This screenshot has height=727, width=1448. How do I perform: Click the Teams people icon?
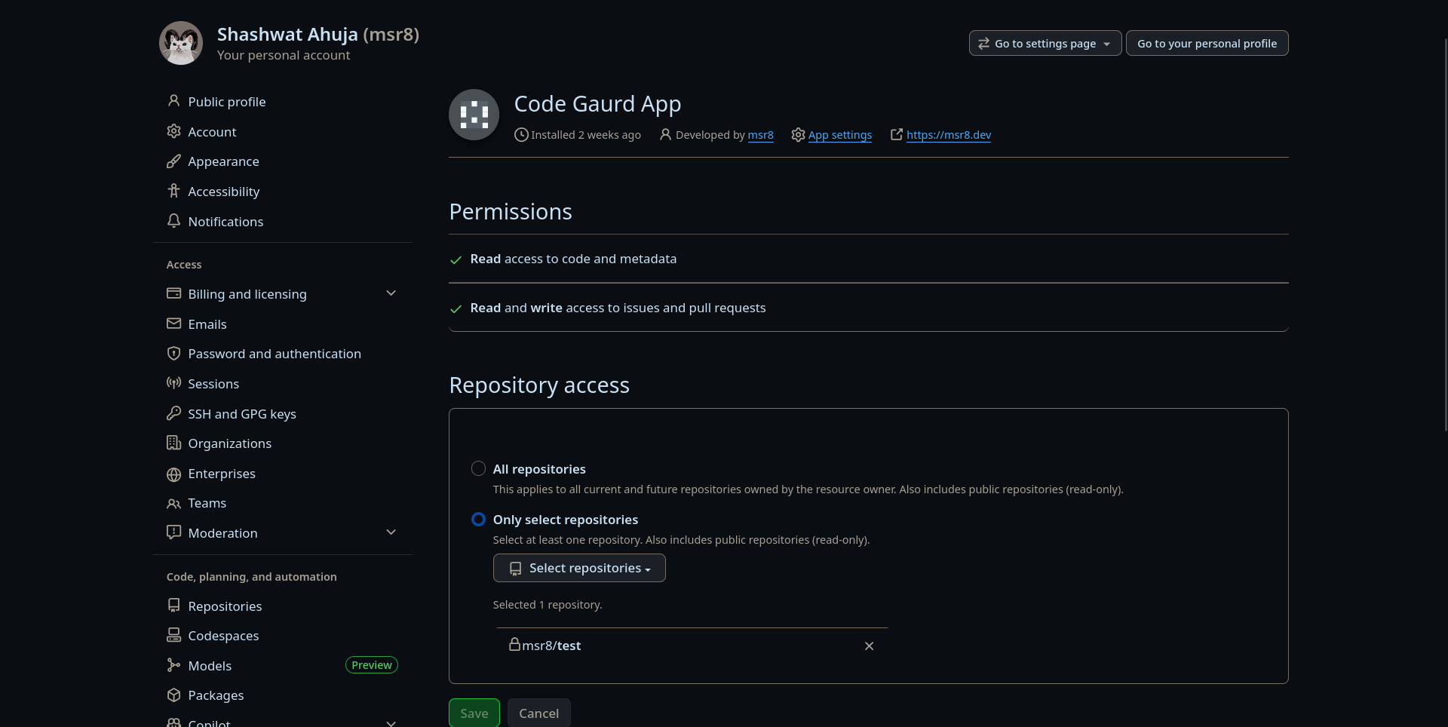pos(173,503)
